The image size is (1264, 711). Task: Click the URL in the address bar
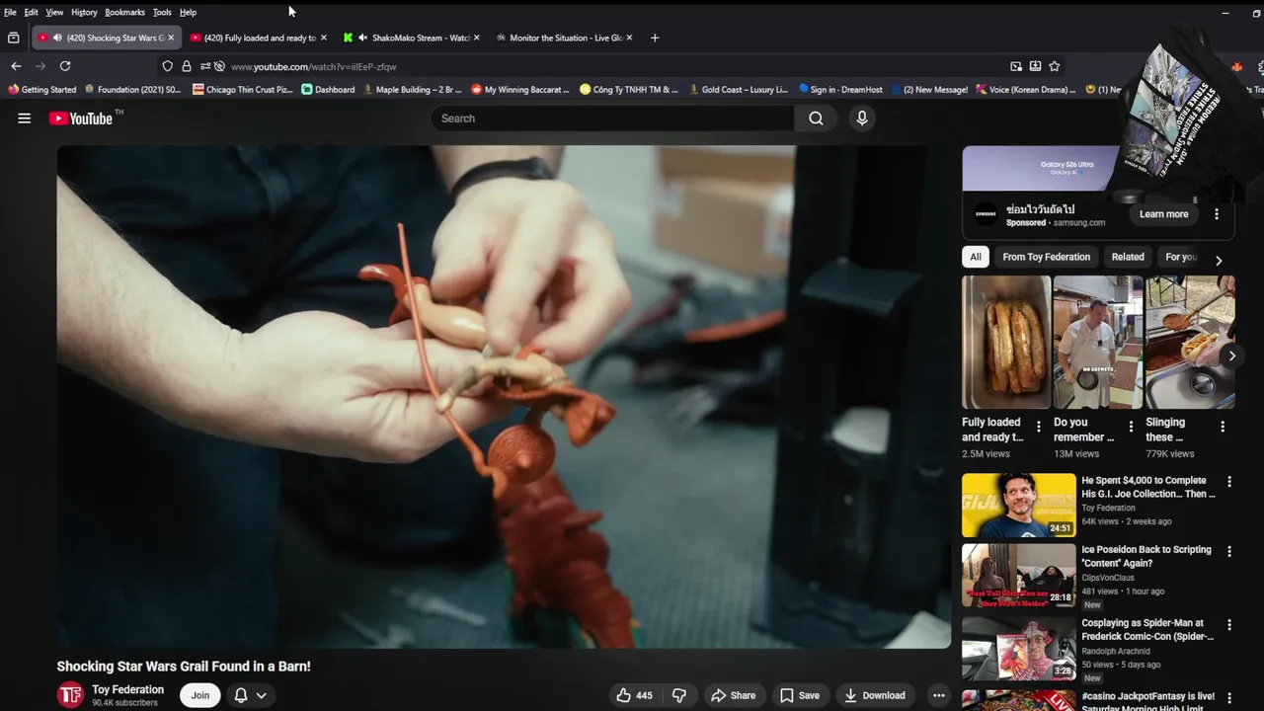(313, 66)
